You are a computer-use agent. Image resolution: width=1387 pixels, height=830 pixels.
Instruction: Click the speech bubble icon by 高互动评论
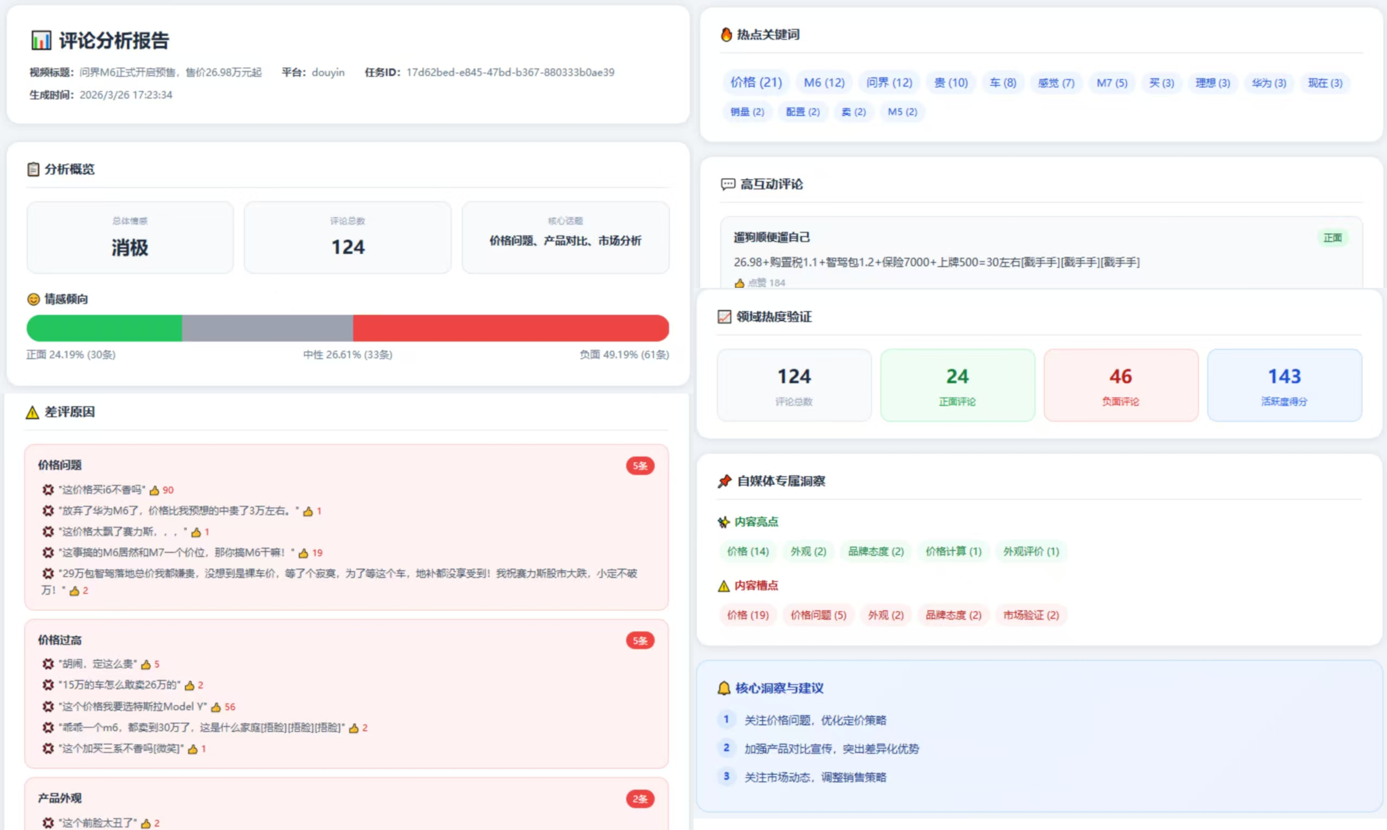(728, 184)
